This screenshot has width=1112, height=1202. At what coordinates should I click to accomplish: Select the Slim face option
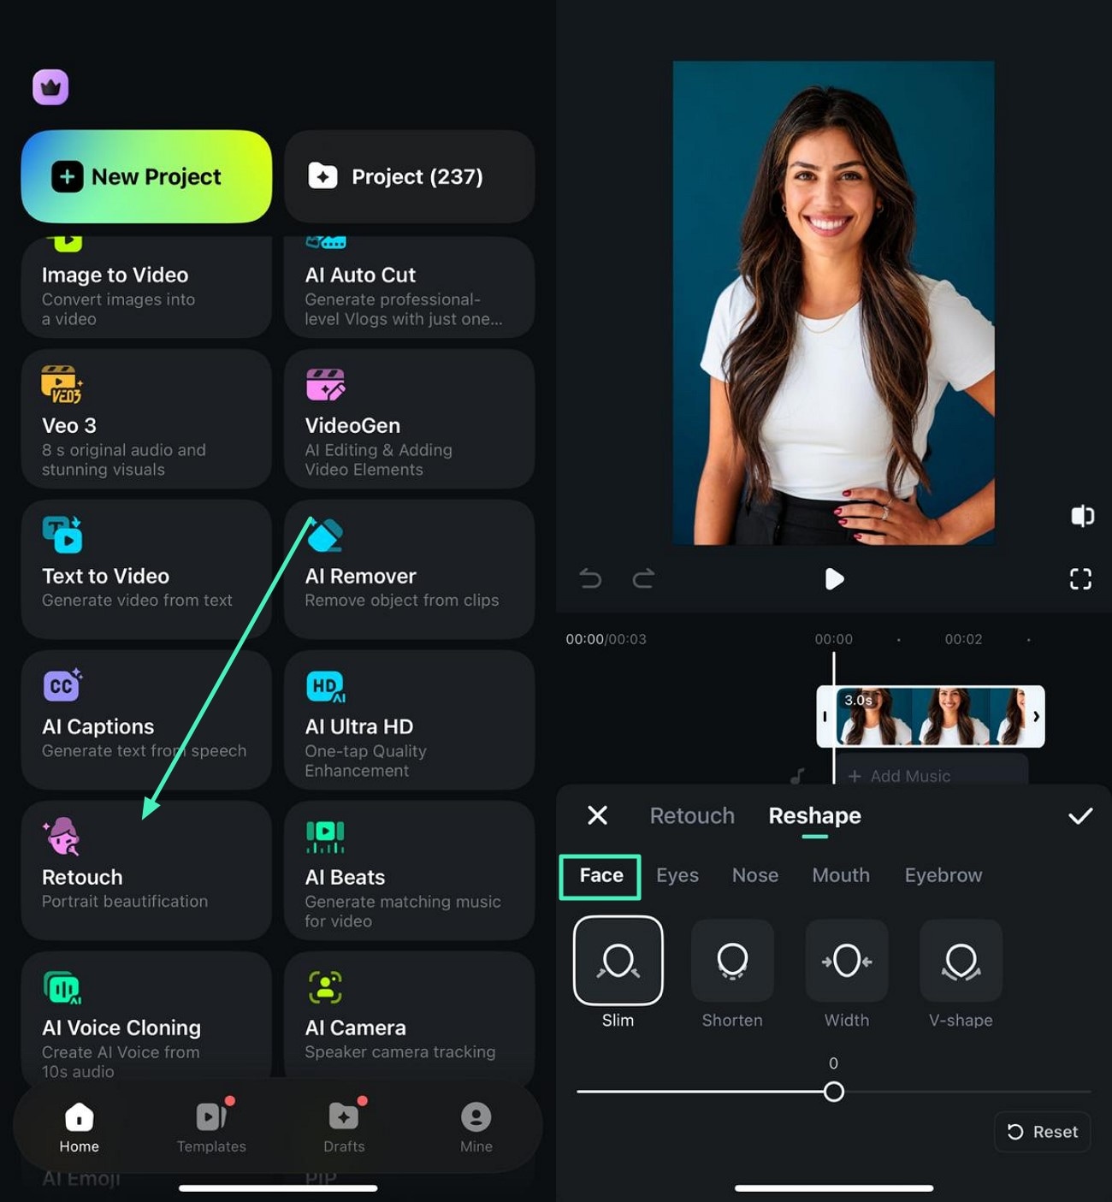(x=618, y=960)
